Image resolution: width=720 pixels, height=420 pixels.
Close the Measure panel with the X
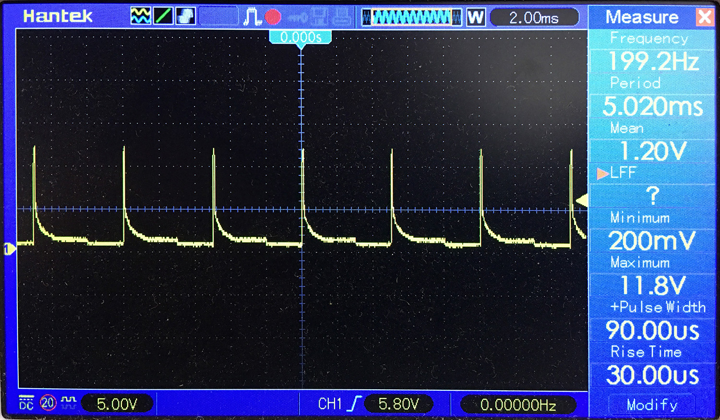coord(705,17)
